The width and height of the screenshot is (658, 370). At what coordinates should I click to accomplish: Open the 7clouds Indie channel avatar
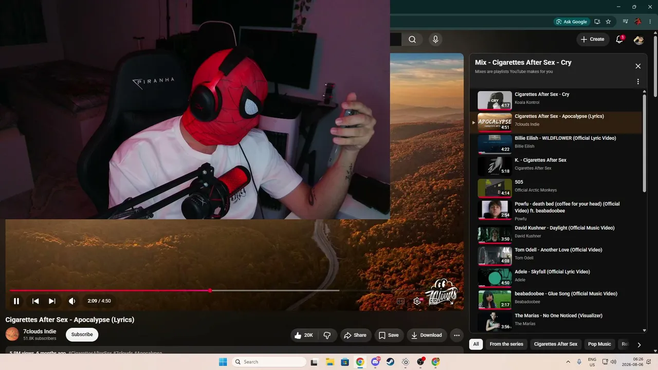click(x=12, y=335)
